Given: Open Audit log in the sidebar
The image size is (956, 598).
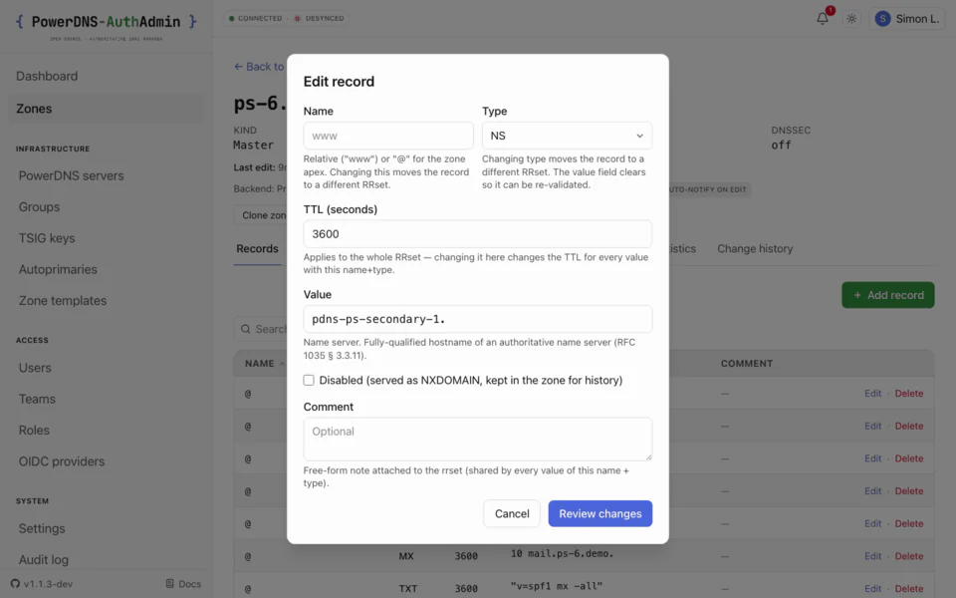Looking at the screenshot, I should [x=43, y=559].
